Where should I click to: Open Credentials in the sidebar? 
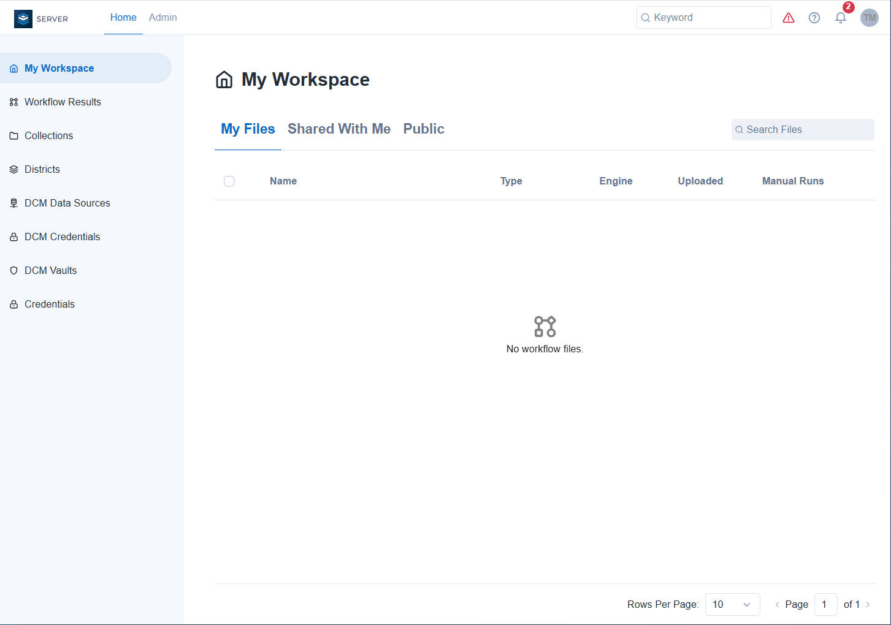point(86,304)
